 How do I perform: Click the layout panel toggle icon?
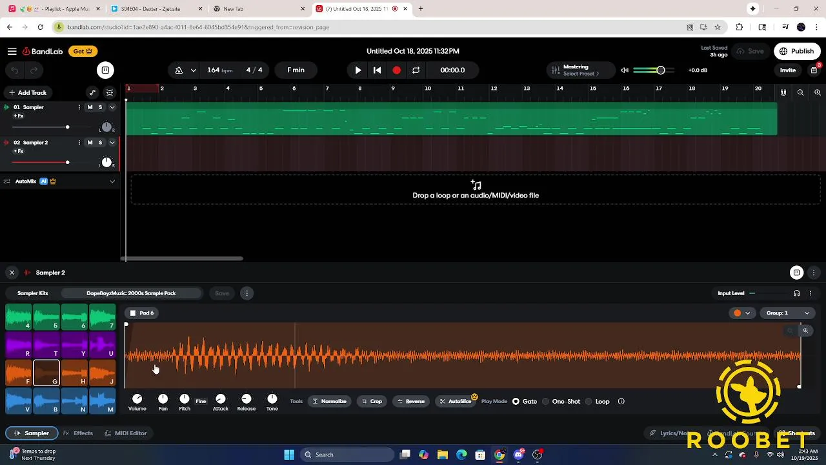105,70
